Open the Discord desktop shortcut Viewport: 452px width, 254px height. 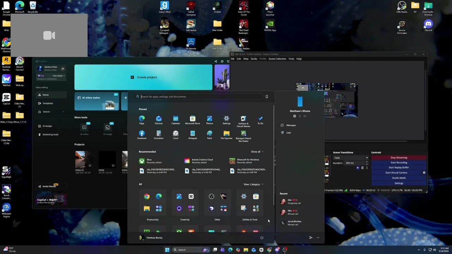(x=428, y=25)
